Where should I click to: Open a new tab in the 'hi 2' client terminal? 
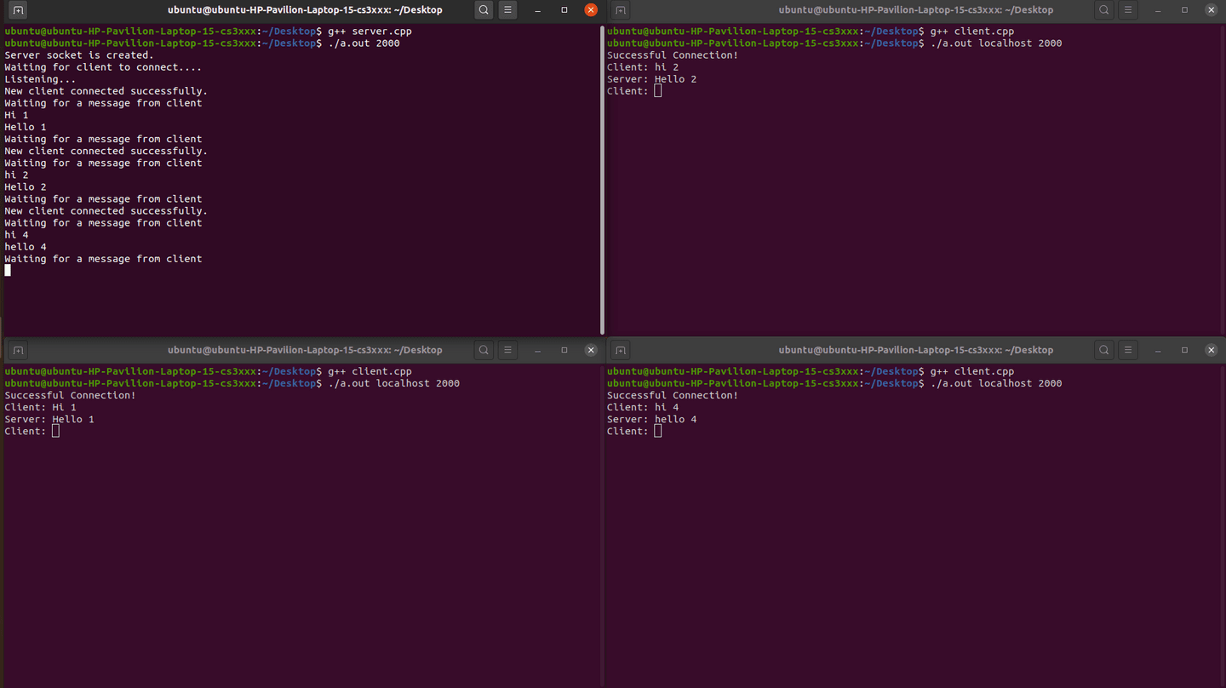click(x=621, y=10)
